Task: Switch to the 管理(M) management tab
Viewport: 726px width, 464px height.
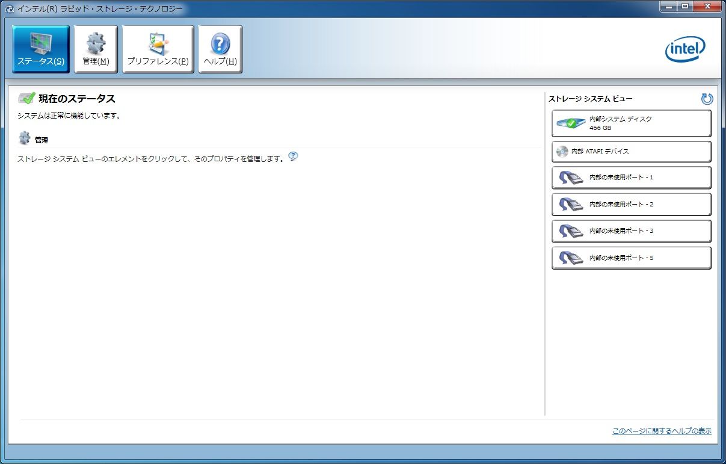Action: 96,49
